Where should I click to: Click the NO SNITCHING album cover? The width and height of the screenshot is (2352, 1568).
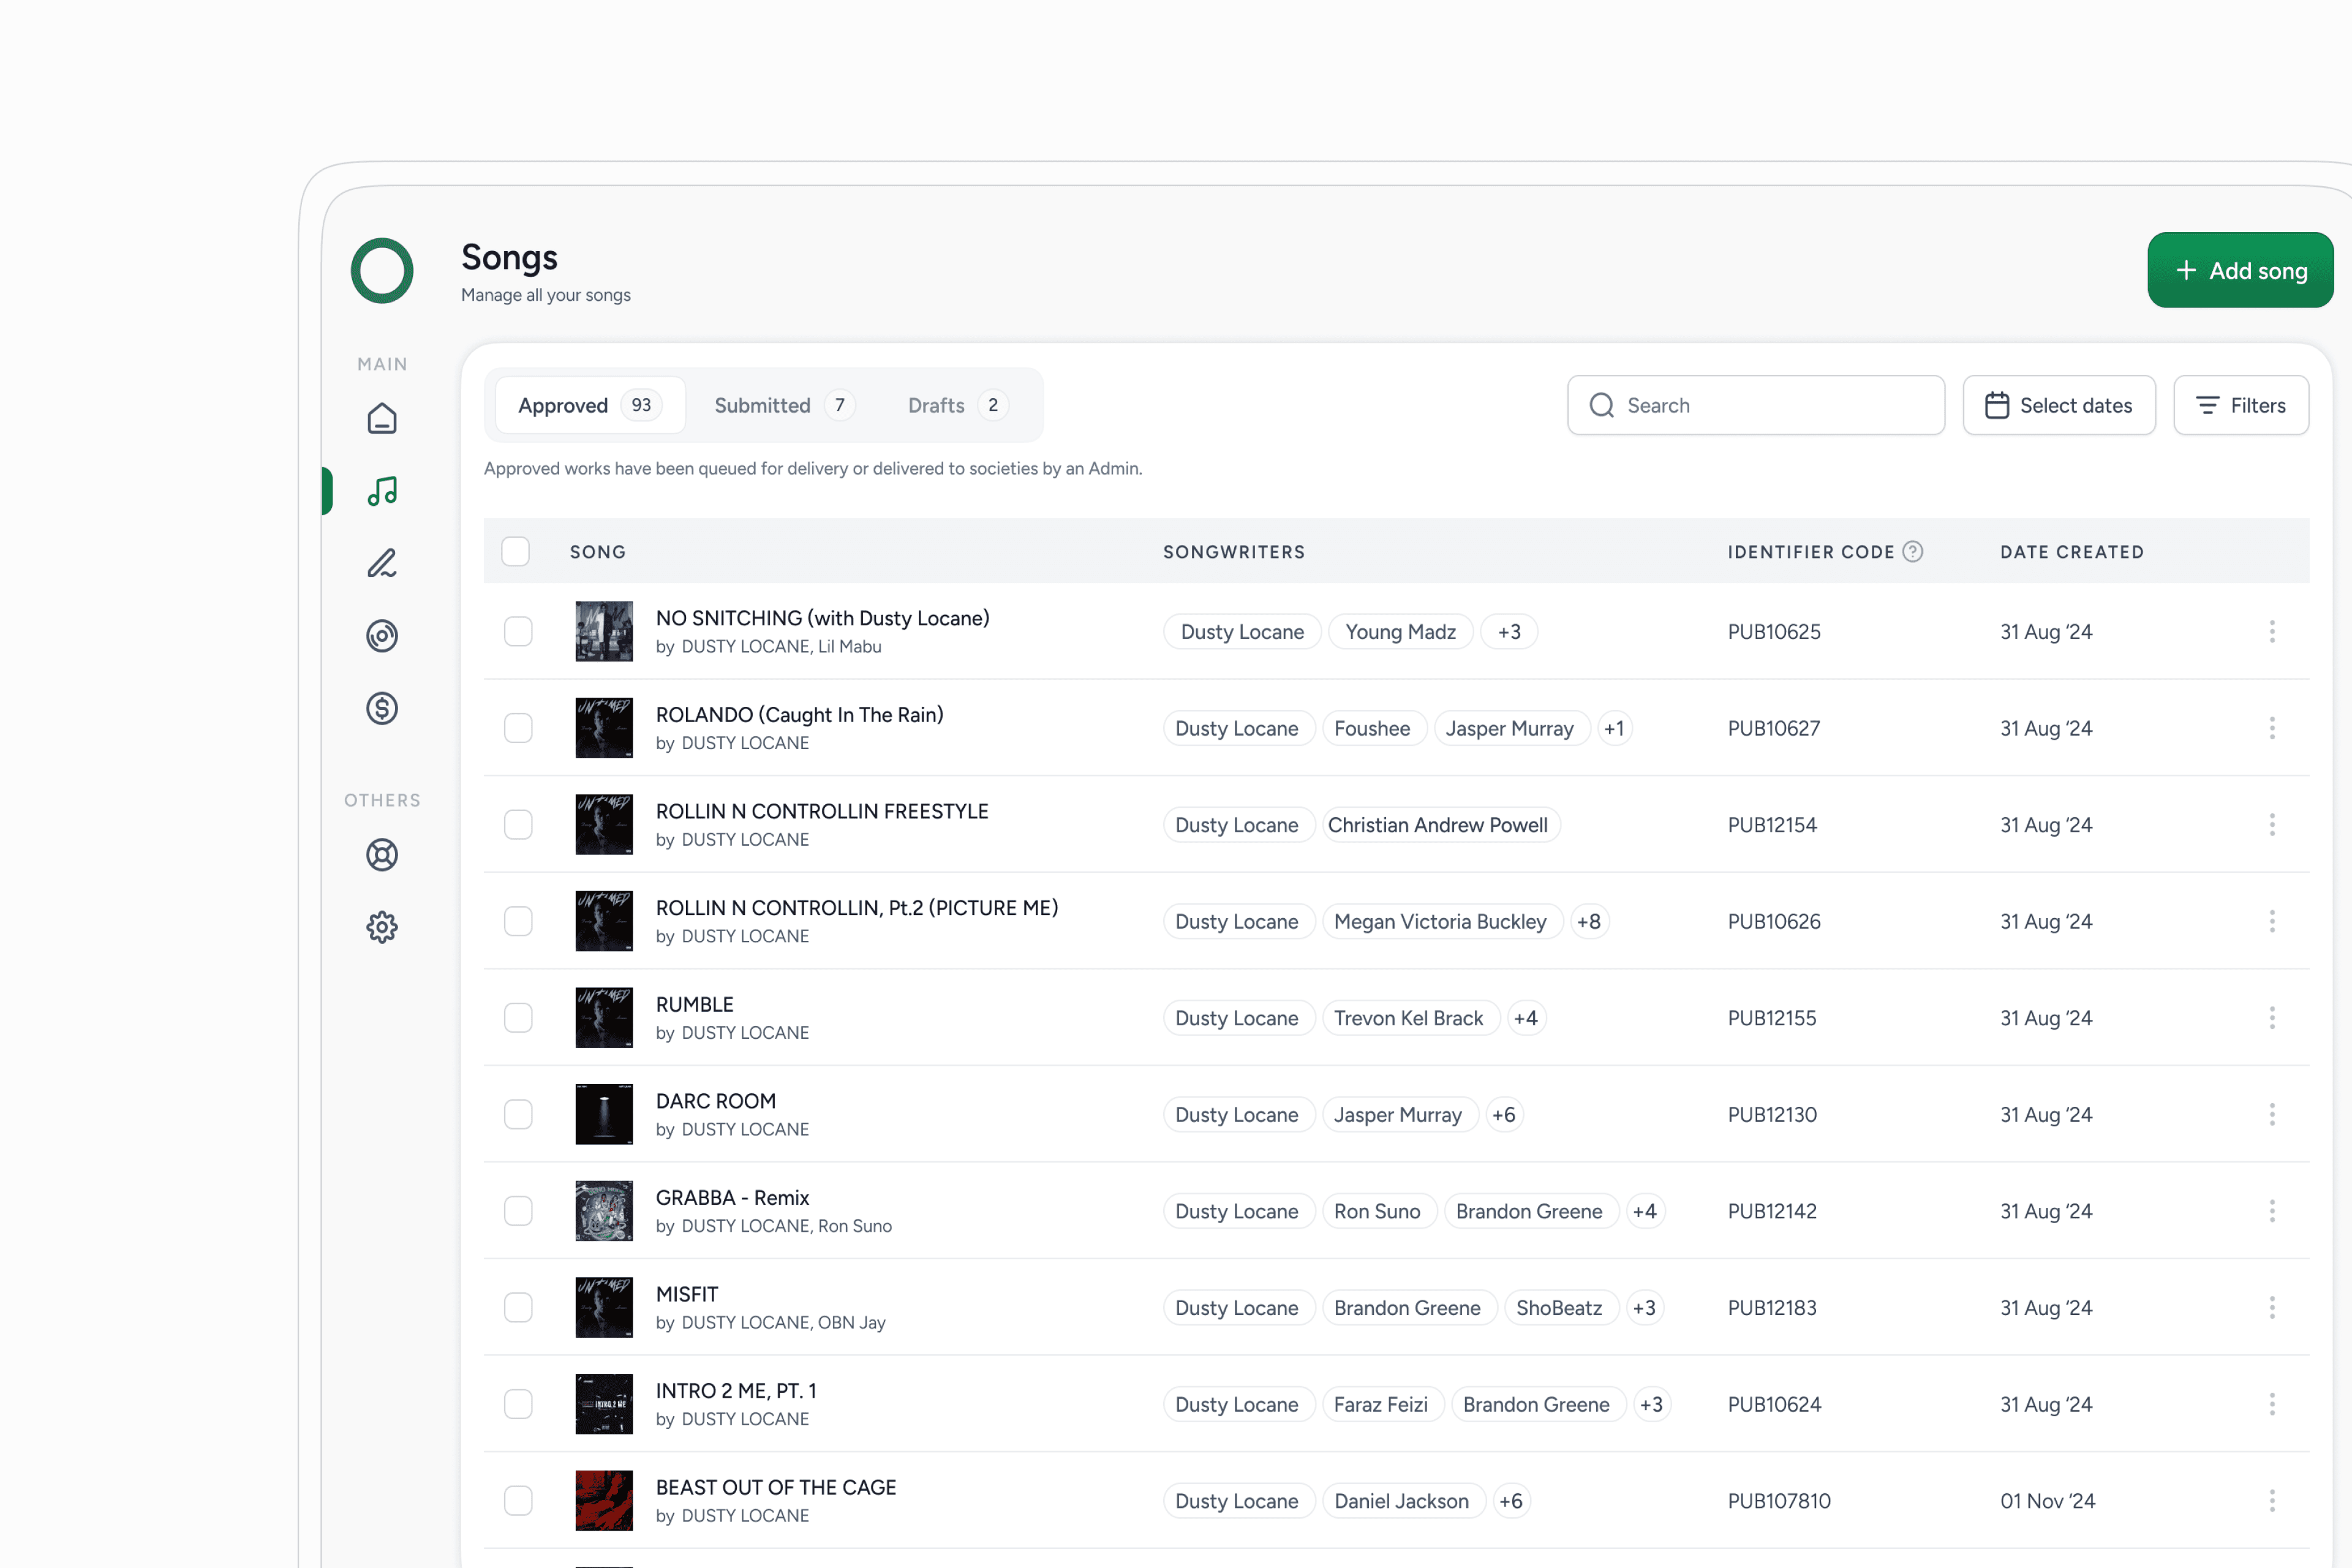click(x=604, y=631)
